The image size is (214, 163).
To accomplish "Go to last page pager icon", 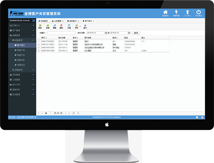I will coord(69,113).
